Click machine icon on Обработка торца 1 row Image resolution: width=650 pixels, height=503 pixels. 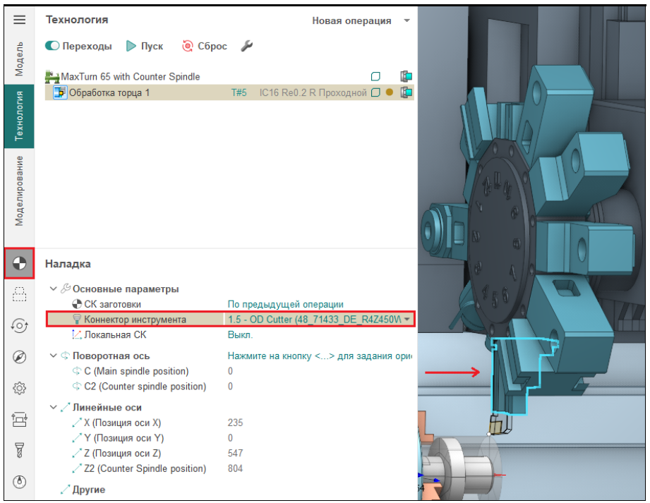[x=406, y=92]
